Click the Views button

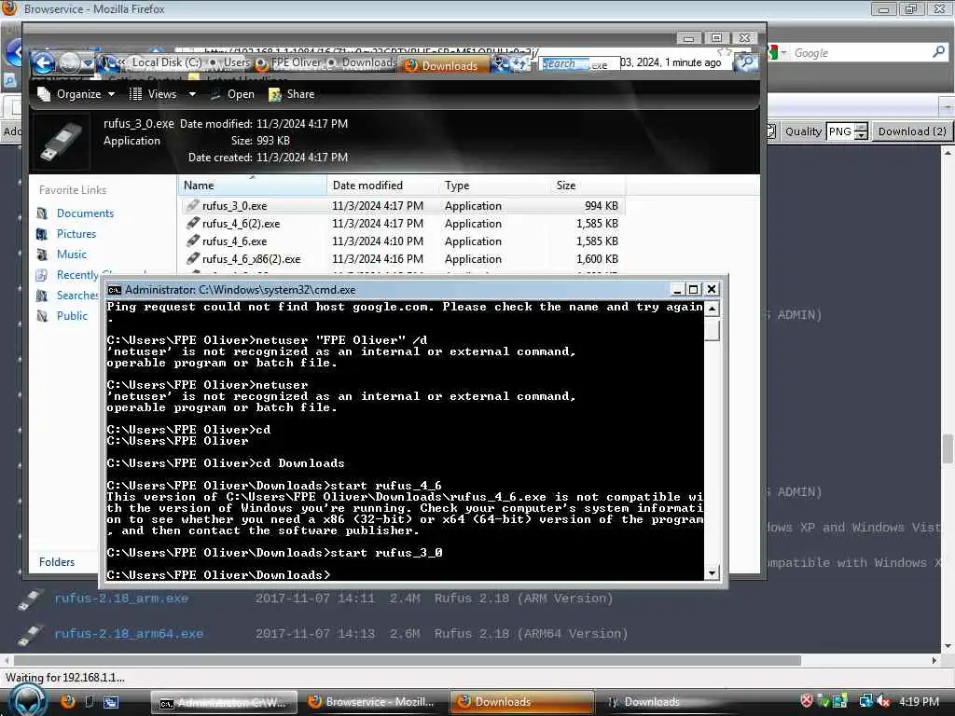click(x=154, y=94)
